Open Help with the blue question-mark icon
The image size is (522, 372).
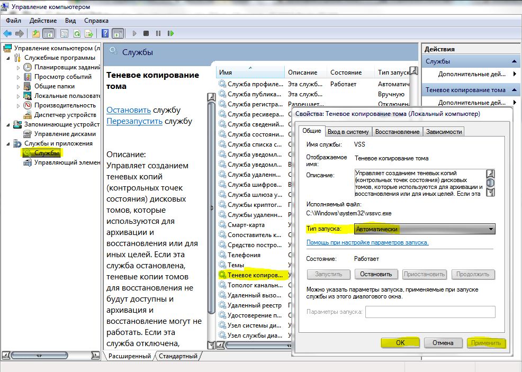pos(105,33)
